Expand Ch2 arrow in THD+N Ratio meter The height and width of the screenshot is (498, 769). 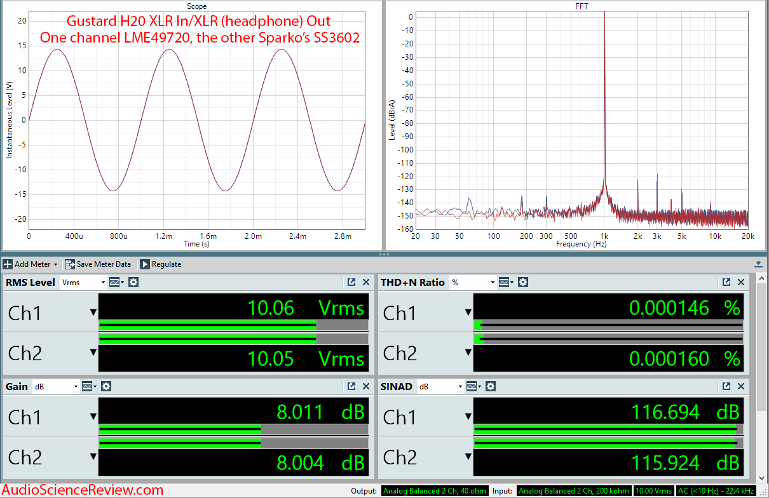tap(468, 352)
